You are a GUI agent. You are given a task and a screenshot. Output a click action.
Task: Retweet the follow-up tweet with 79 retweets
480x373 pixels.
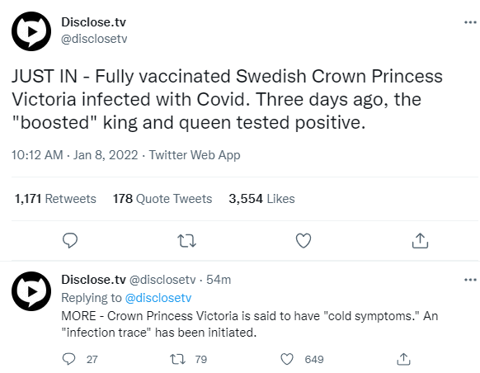click(x=178, y=359)
